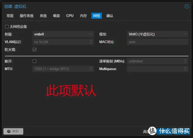
Task: Switch to the CPU tab
Action: (x=70, y=16)
